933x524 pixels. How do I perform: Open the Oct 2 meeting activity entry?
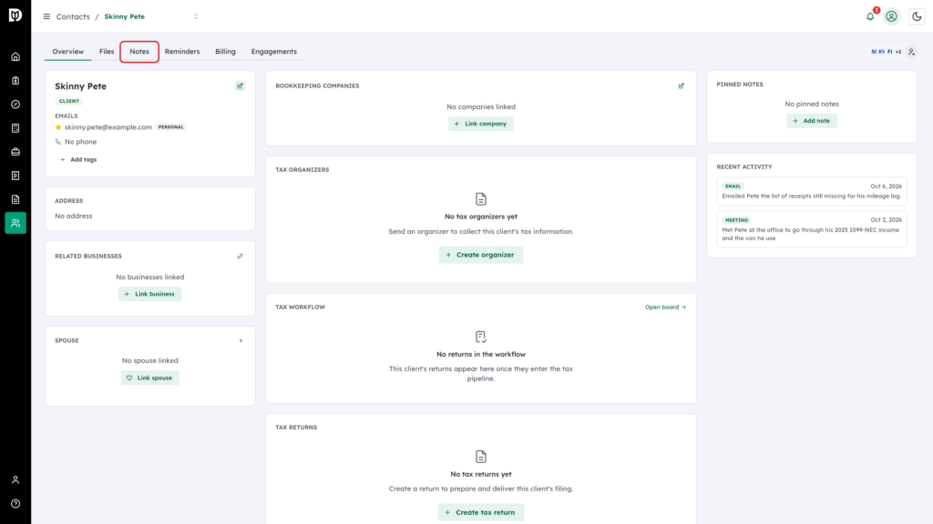coord(812,229)
